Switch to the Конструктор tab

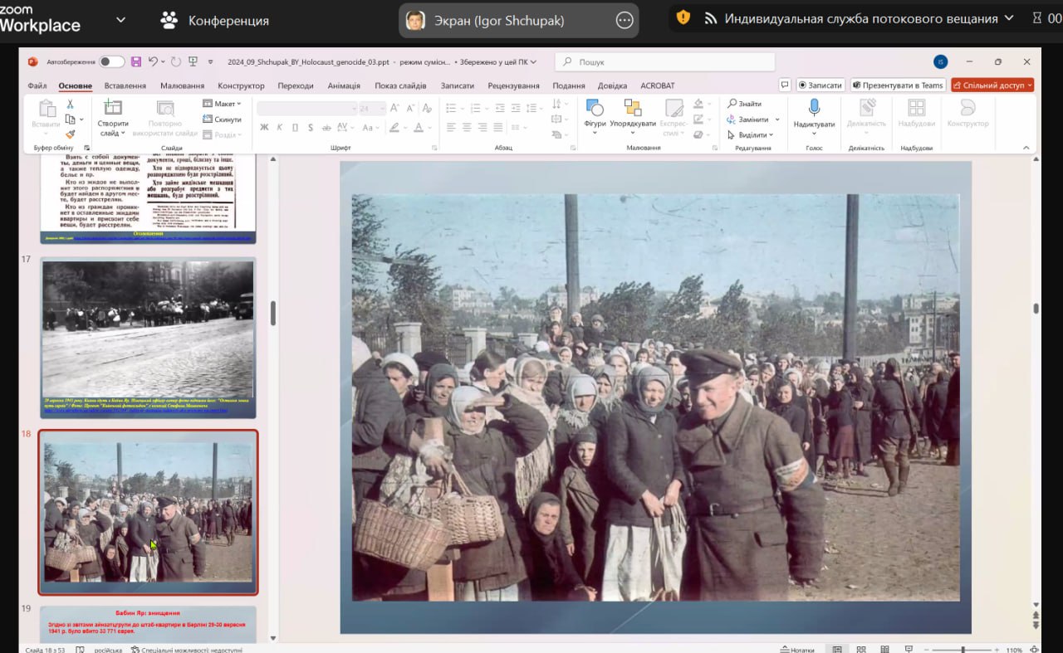241,85
